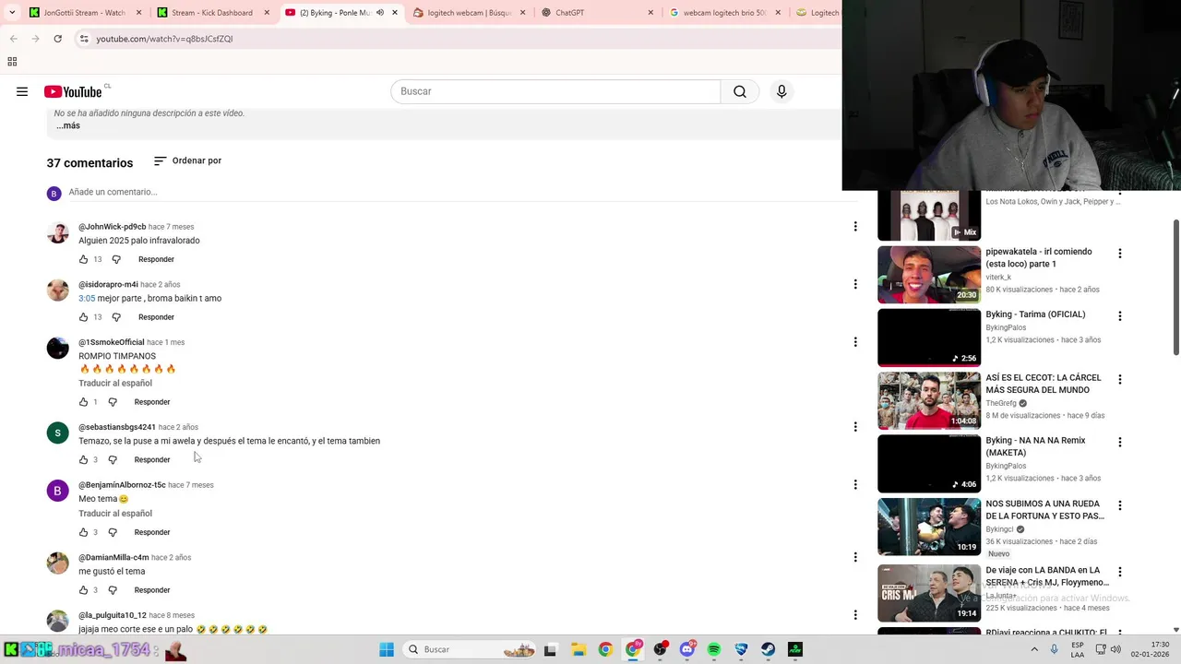This screenshot has width=1181, height=664.
Task: Reply to the @JohnWick-pd9cb comment
Action: (156, 259)
